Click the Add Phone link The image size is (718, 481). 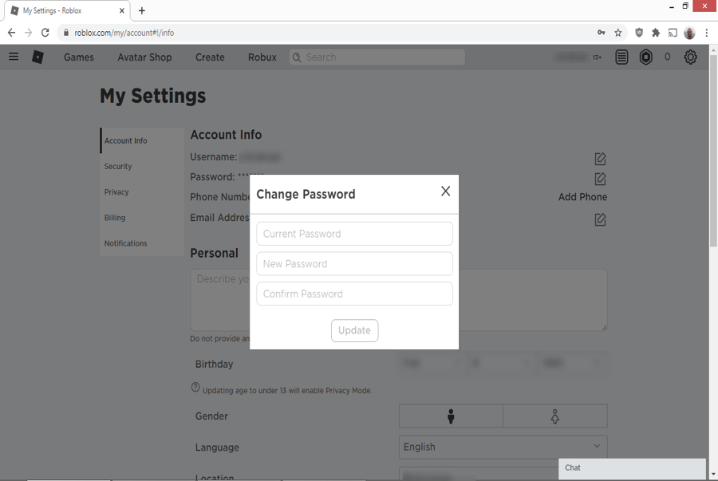click(582, 197)
